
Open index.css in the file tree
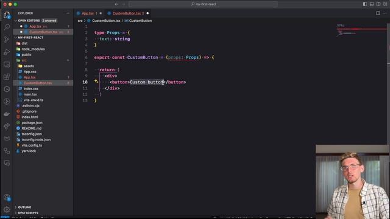pyautogui.click(x=31, y=89)
